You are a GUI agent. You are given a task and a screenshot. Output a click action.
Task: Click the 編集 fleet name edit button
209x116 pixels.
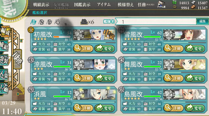(202, 21)
